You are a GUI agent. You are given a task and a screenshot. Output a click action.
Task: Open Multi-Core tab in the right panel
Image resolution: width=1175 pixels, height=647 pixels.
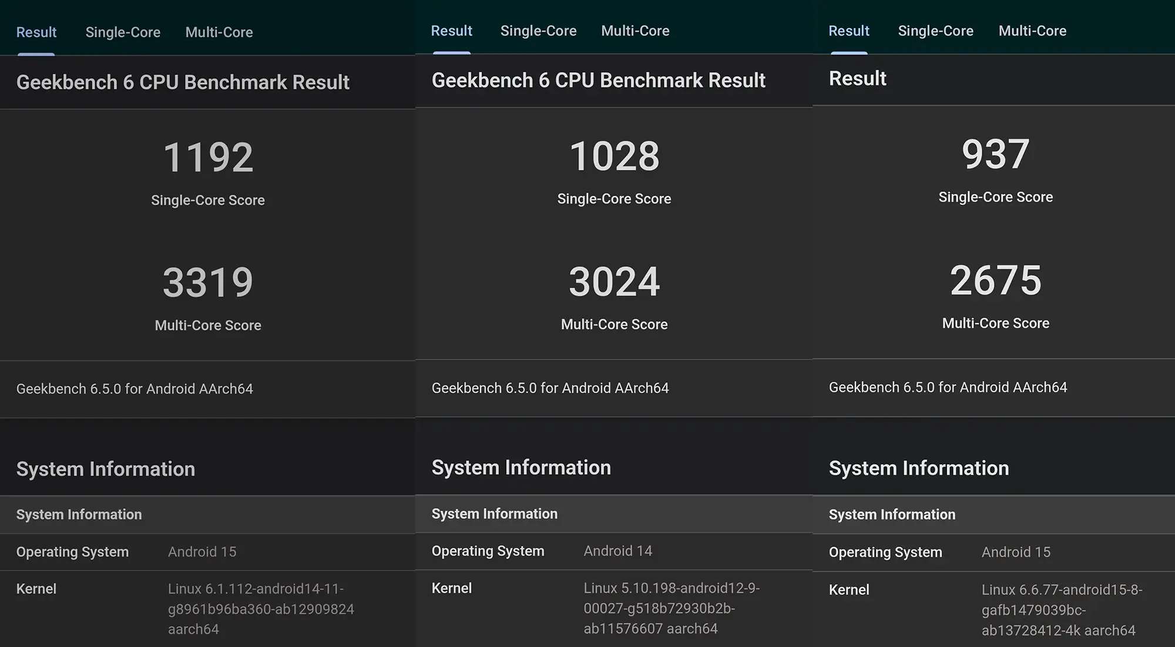1032,31
